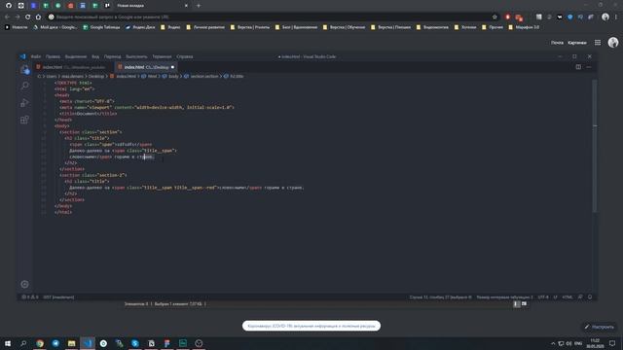This screenshot has height=350, width=623.
Task: Open the Личное развитие bookmarks folder
Action: pos(205,27)
